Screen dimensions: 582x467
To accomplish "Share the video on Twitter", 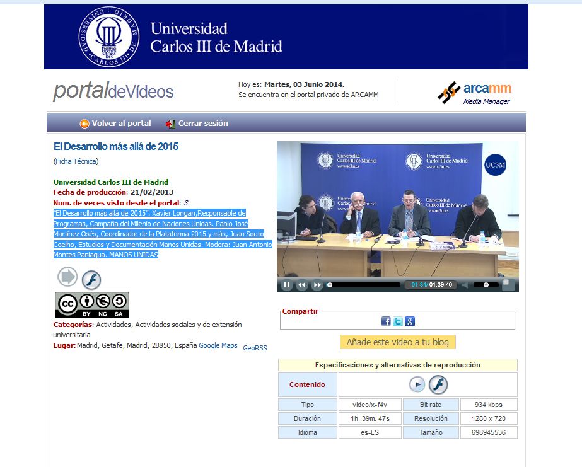I will [x=398, y=321].
